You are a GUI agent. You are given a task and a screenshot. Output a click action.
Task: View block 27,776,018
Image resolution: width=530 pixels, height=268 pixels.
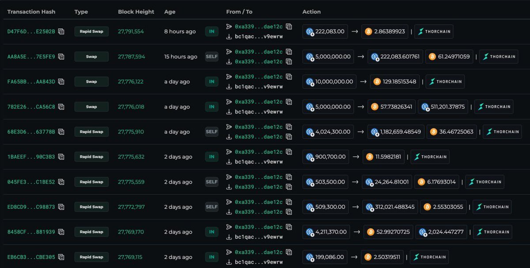tap(130, 107)
